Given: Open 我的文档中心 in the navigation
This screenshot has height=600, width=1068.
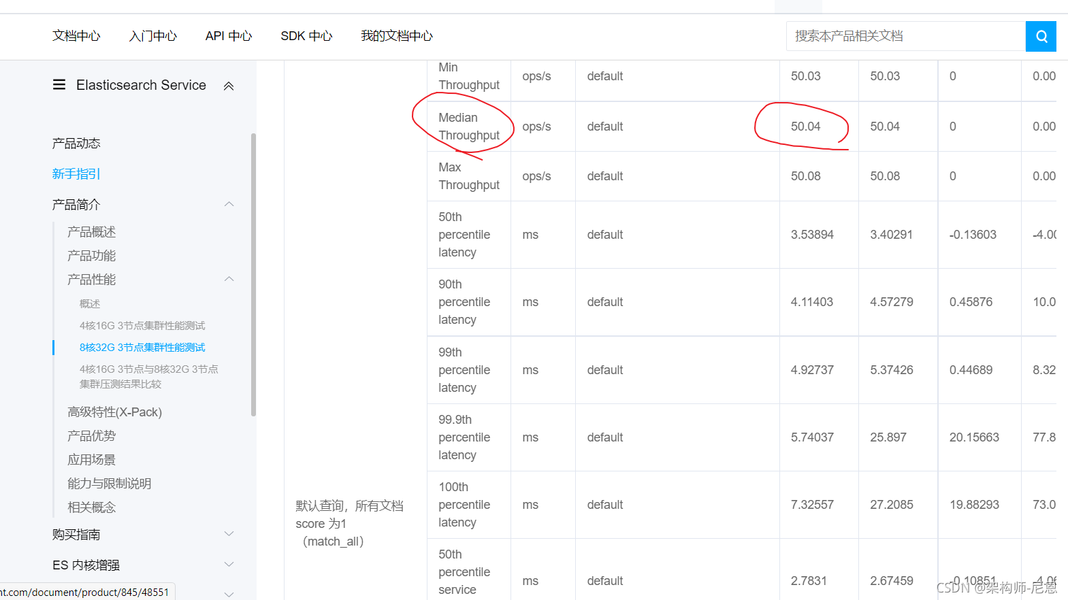Looking at the screenshot, I should click(x=397, y=36).
